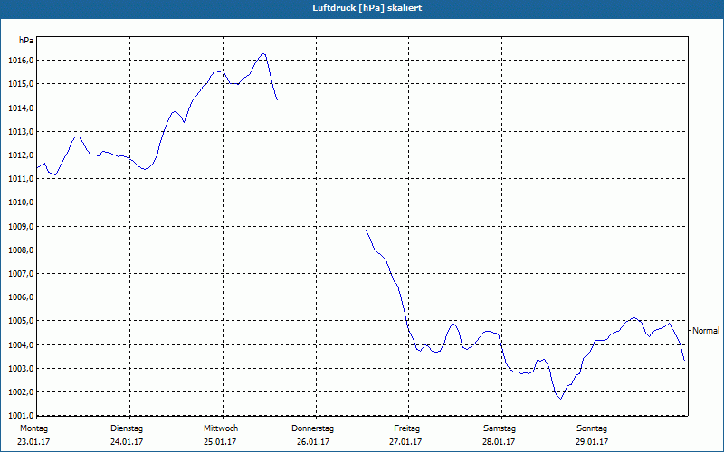724x452 pixels.
Task: Click the 1016,0 axis value
Action: (21, 61)
